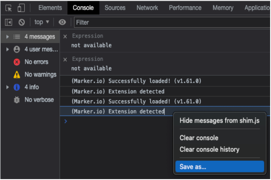Image resolution: width=271 pixels, height=180 pixels.
Task: Switch to the Network tab
Action: (147, 8)
